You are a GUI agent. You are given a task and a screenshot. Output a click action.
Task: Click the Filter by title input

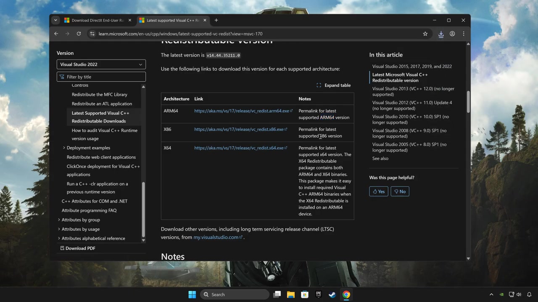[x=101, y=77]
